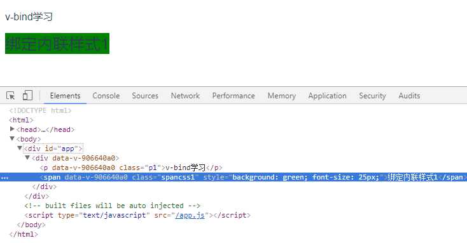Select the <head>…</head> node
467x243 pixels.
click(46, 129)
